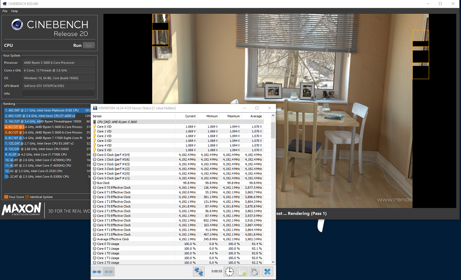Open HWiNFO sensor settings gear icon
461x280 pixels.
pyautogui.click(x=254, y=271)
